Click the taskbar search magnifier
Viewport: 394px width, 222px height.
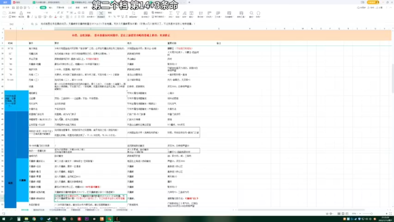click(11, 219)
